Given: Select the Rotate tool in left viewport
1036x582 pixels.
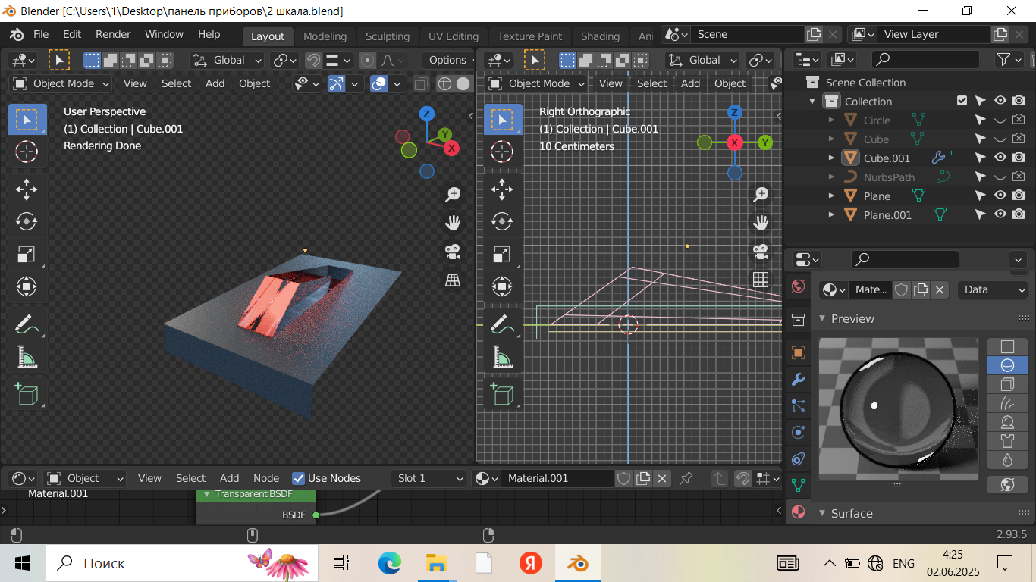Looking at the screenshot, I should (27, 221).
